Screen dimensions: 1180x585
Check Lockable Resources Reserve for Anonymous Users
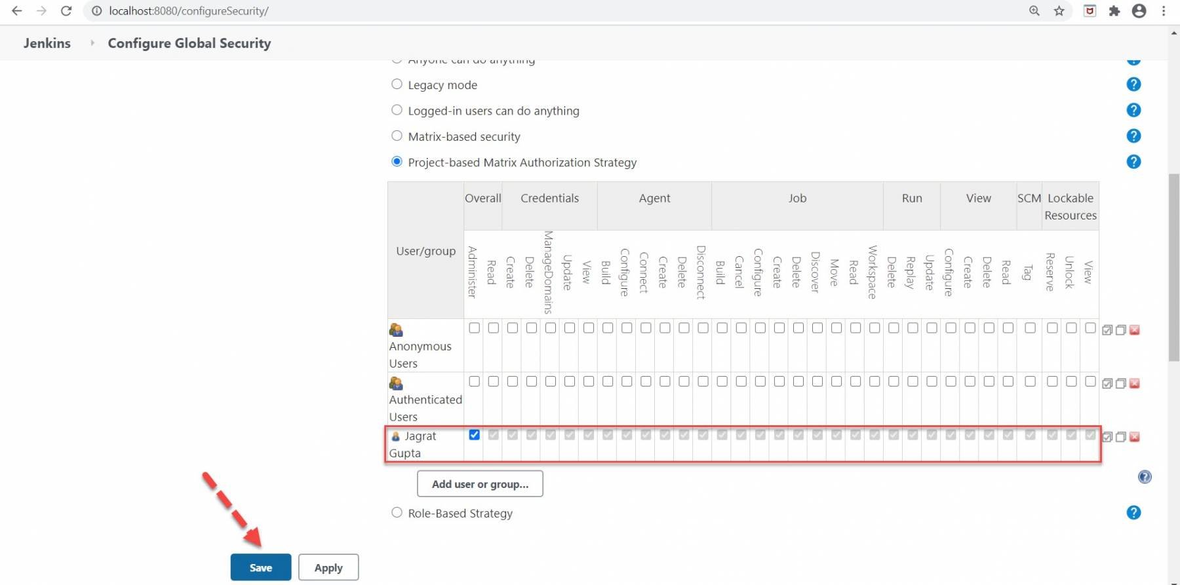tap(1052, 328)
